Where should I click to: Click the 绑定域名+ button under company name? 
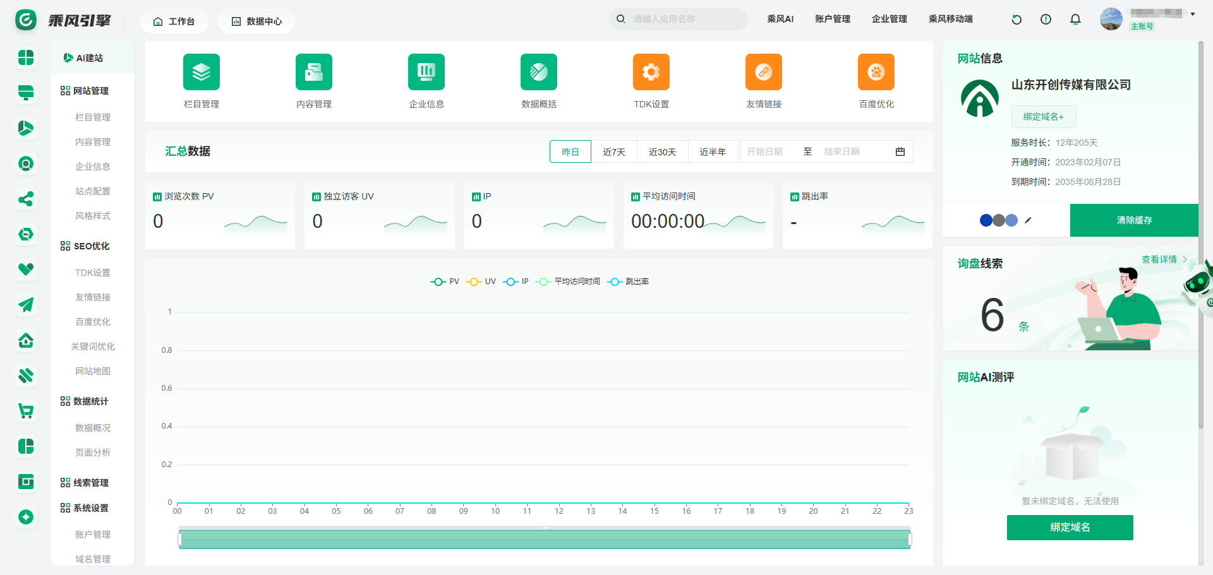(x=1043, y=117)
